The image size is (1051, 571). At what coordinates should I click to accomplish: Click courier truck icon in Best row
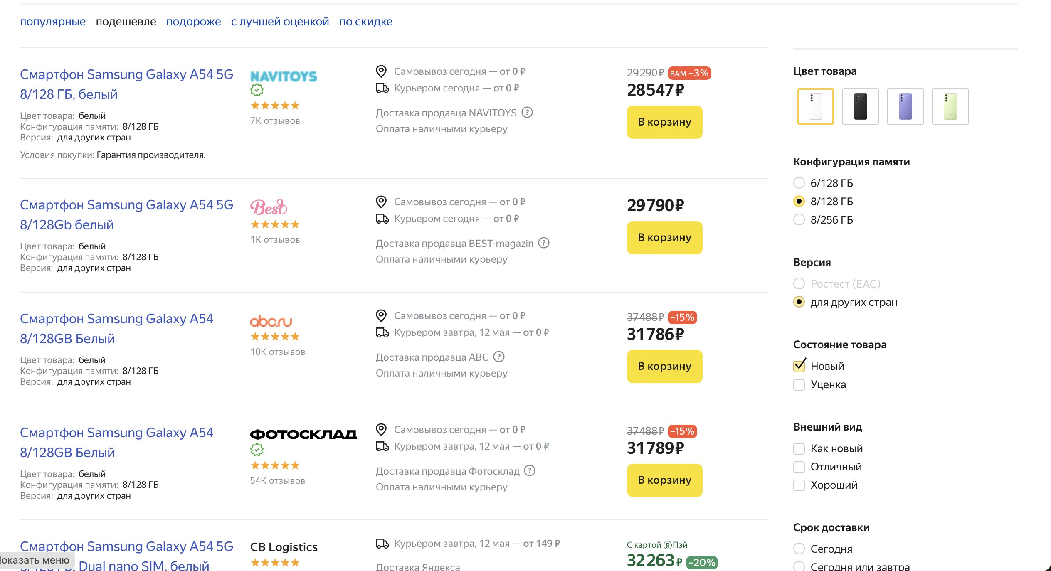pos(382,219)
